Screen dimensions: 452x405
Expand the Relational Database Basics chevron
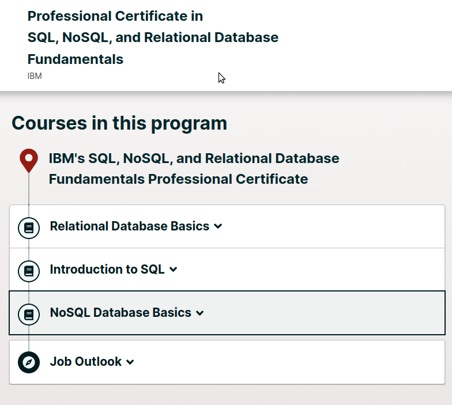point(218,226)
